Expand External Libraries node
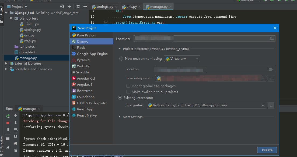This screenshot has width=297, height=157. [6, 63]
